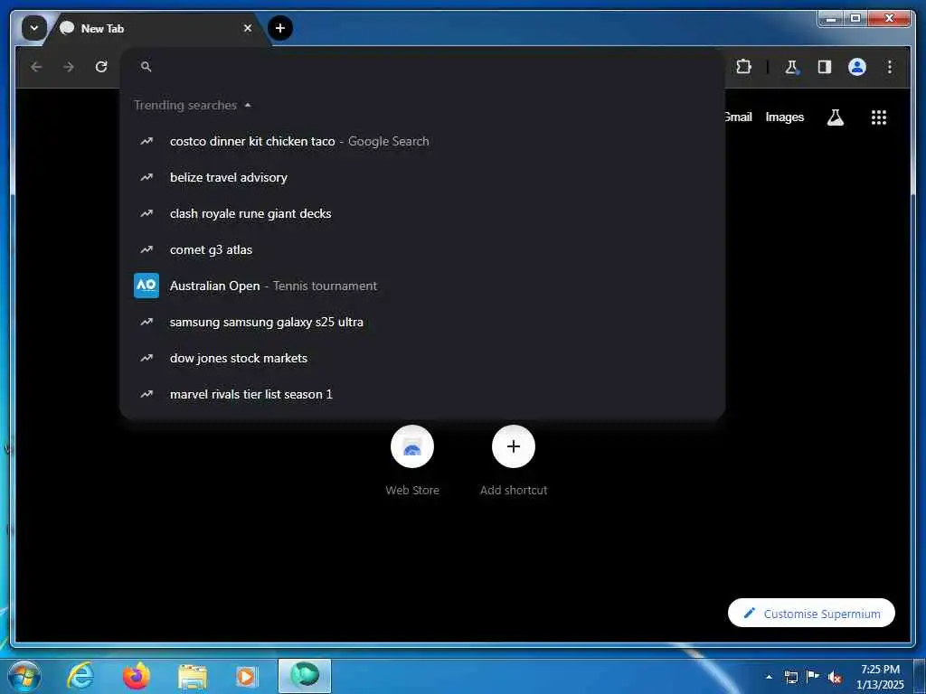Click Customise Supermium button

(811, 614)
